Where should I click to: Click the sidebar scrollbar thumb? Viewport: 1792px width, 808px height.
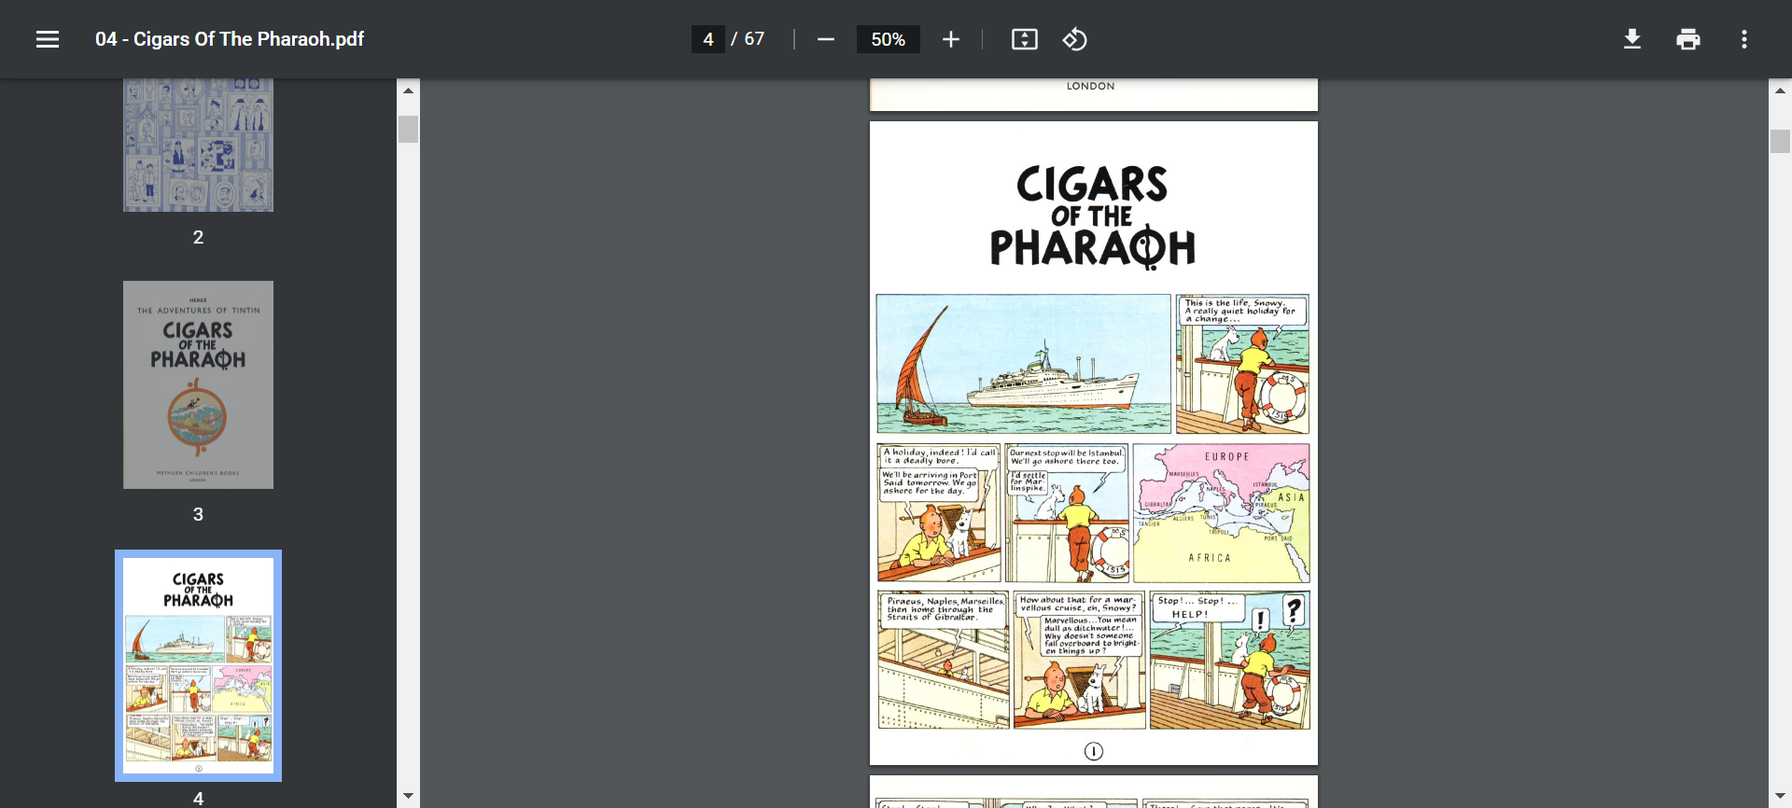coord(408,129)
